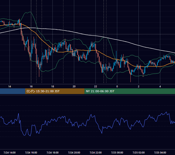Click the 7/25 04:00 date label

(x=160, y=152)
